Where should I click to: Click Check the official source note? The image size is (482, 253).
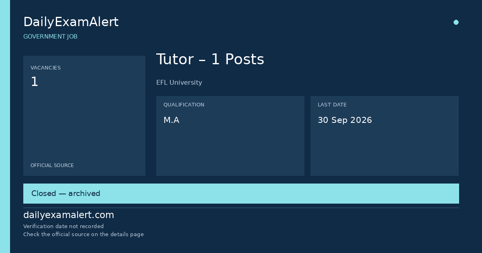pyautogui.click(x=84, y=235)
